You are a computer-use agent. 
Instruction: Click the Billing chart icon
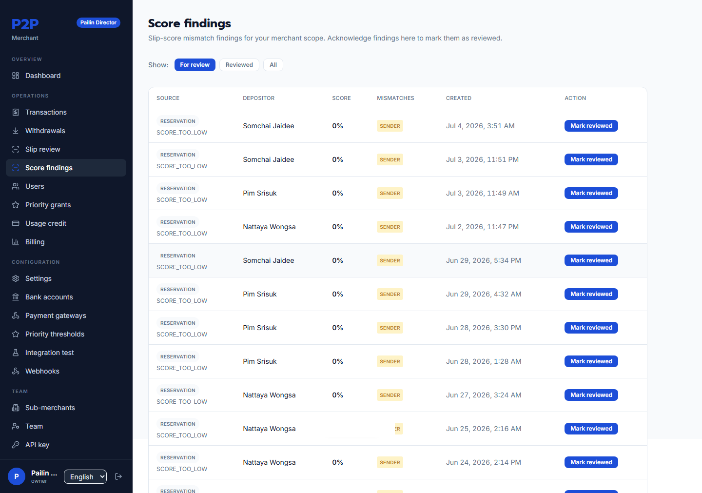tap(16, 242)
